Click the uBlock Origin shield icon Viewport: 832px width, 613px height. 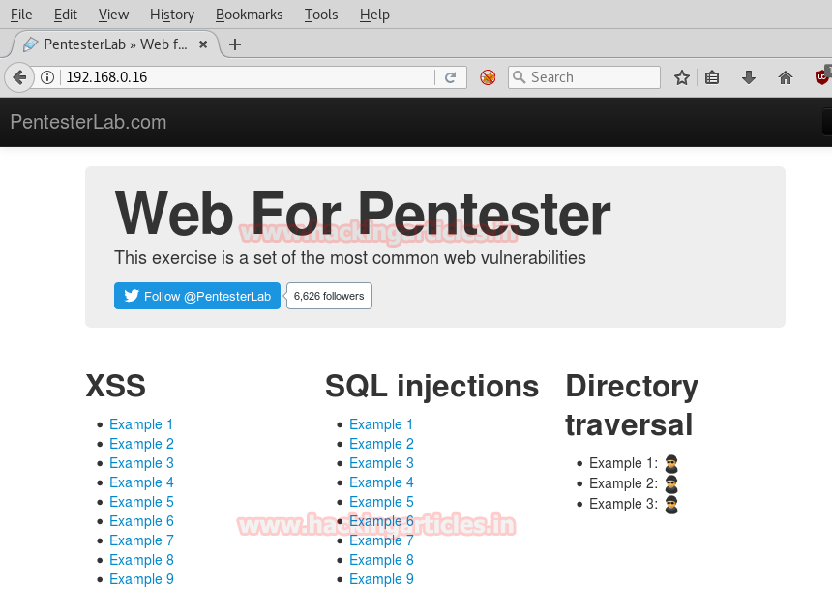[822, 77]
